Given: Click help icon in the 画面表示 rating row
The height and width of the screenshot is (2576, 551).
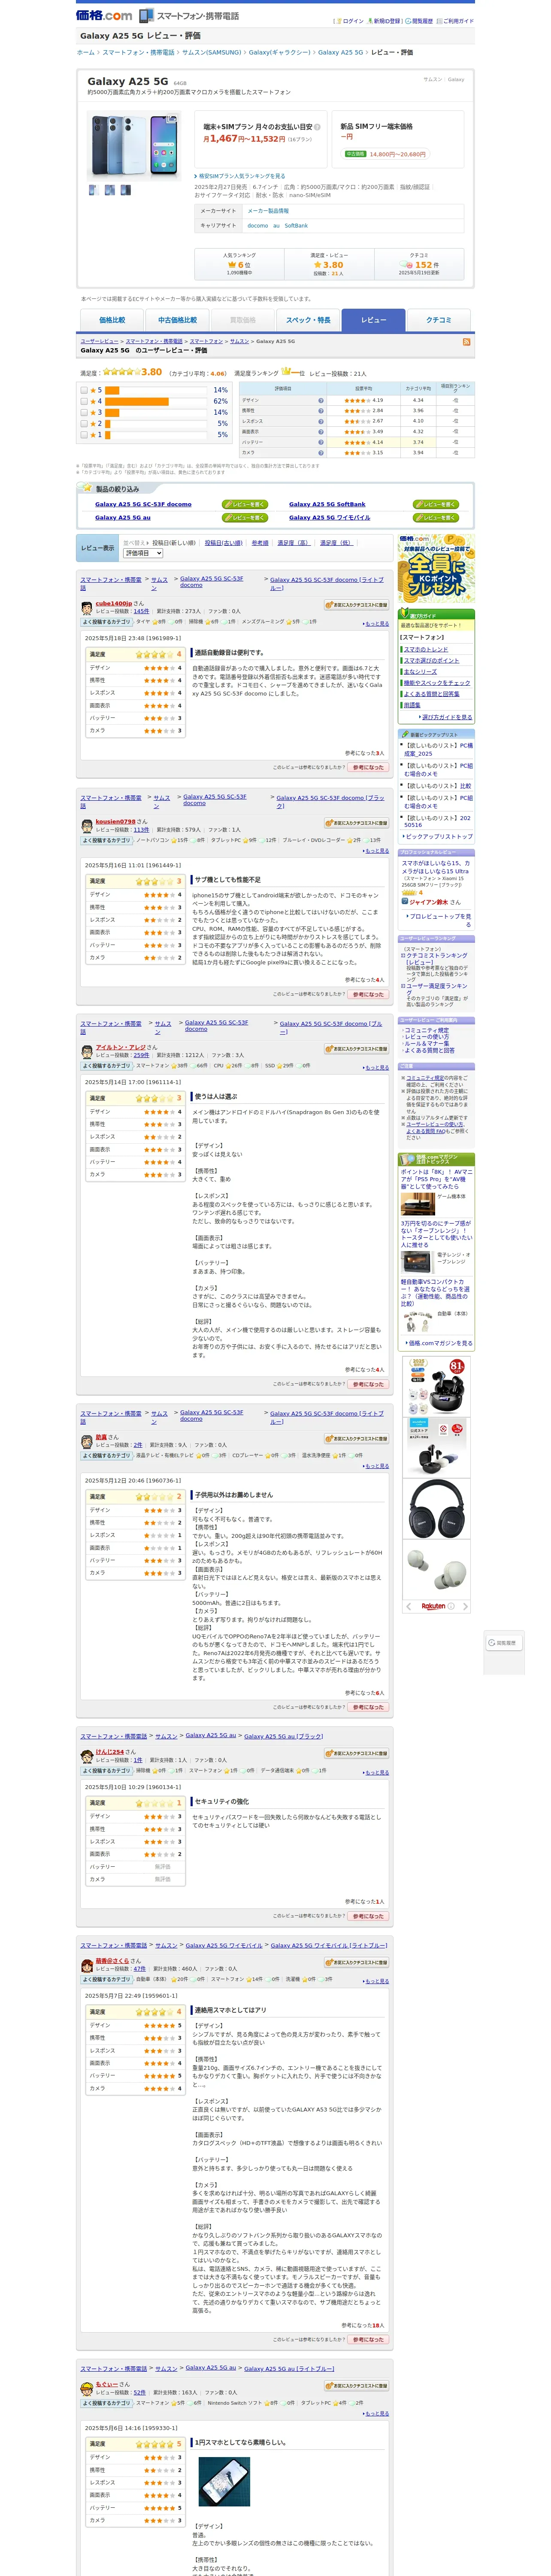Looking at the screenshot, I should click(x=320, y=432).
